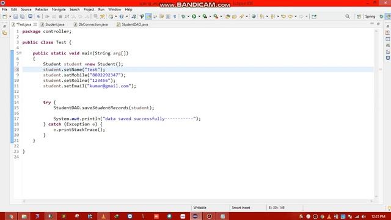The height and width of the screenshot is (220, 391).
Task: Click the Open Perspective icon
Action: tap(359, 16)
